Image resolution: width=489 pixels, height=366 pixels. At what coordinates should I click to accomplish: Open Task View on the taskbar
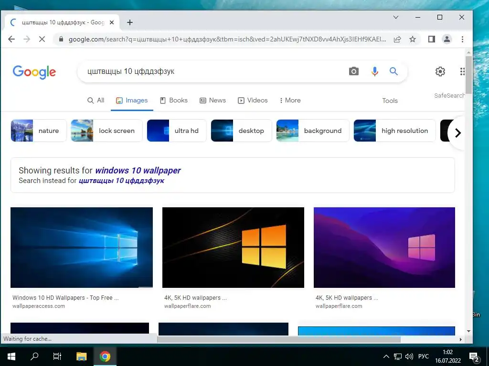57,356
